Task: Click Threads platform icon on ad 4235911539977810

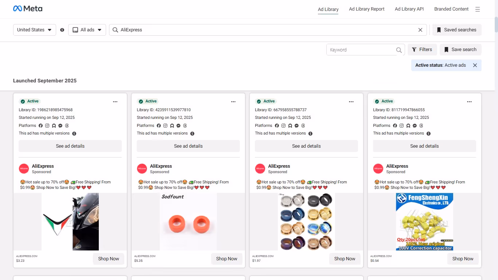Action: pos(185,125)
